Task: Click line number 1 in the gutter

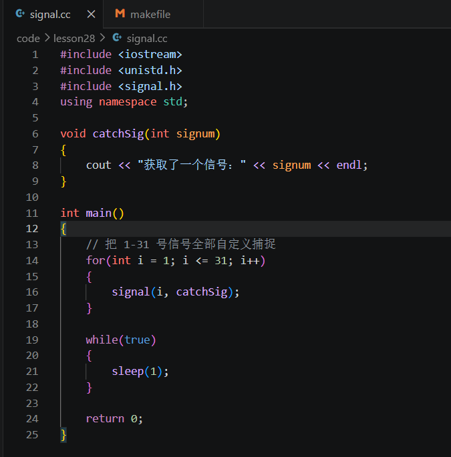Action: click(x=35, y=55)
